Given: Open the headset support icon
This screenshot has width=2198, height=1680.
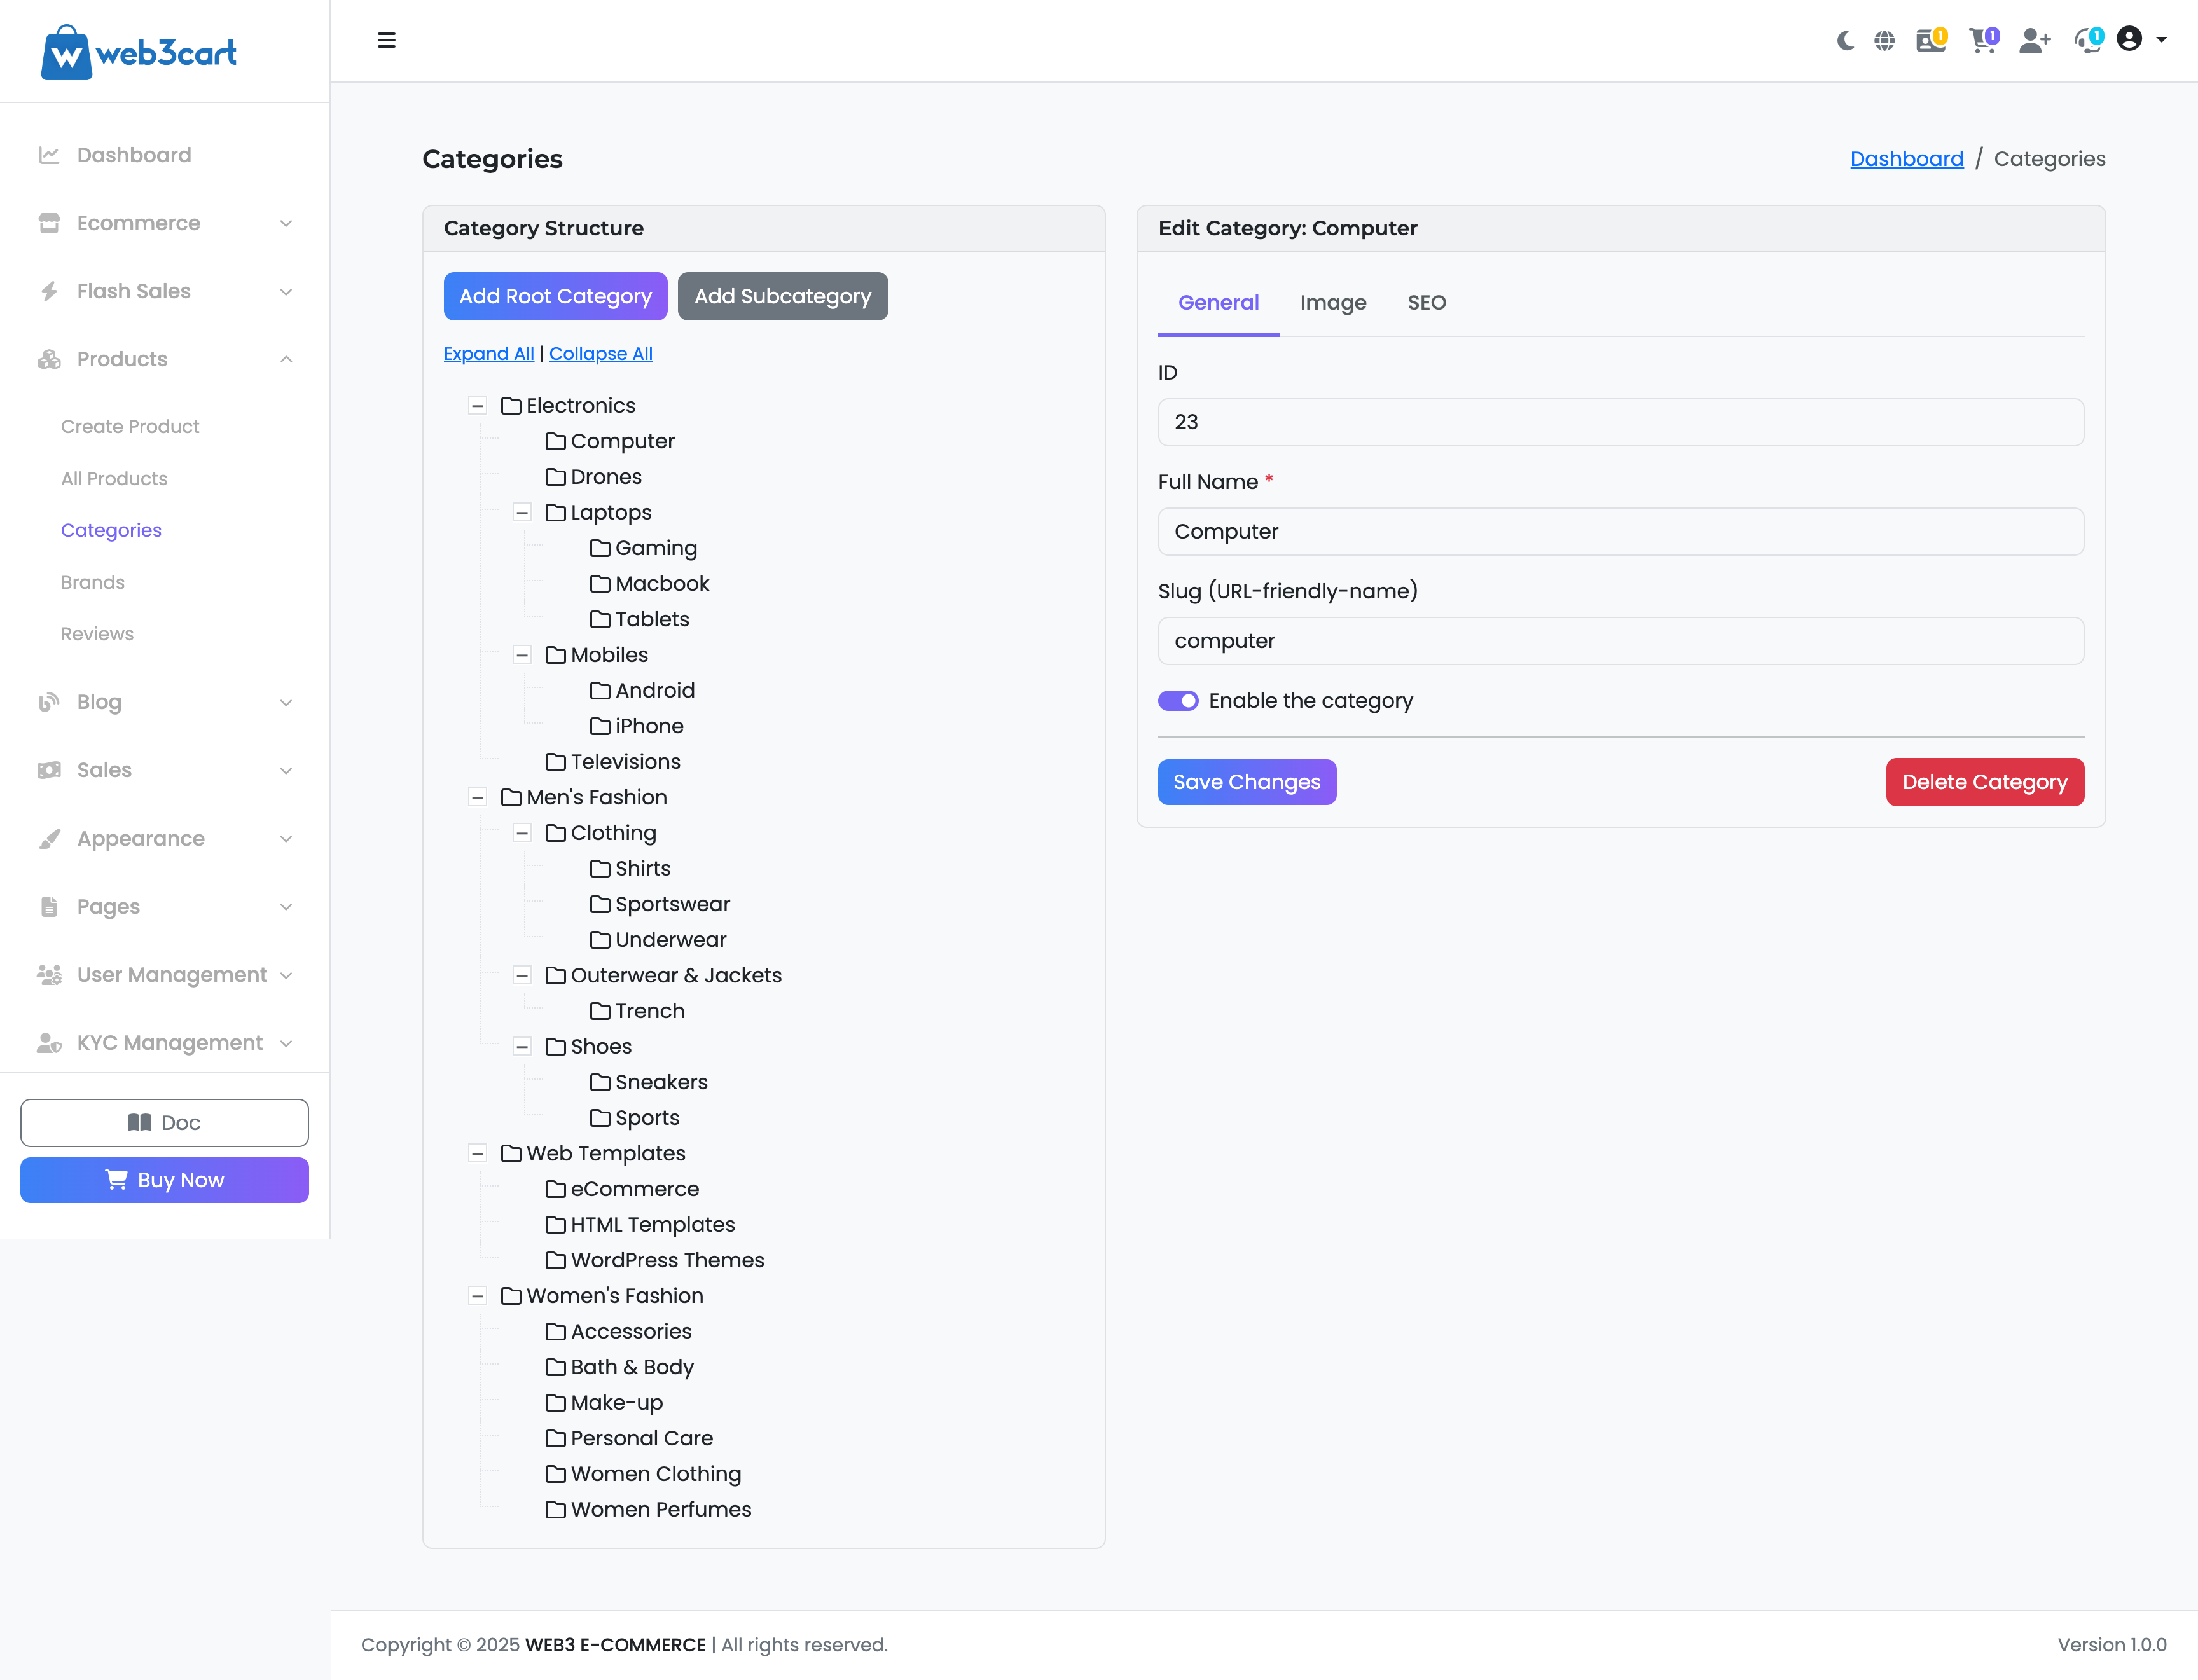Looking at the screenshot, I should click(x=2087, y=41).
